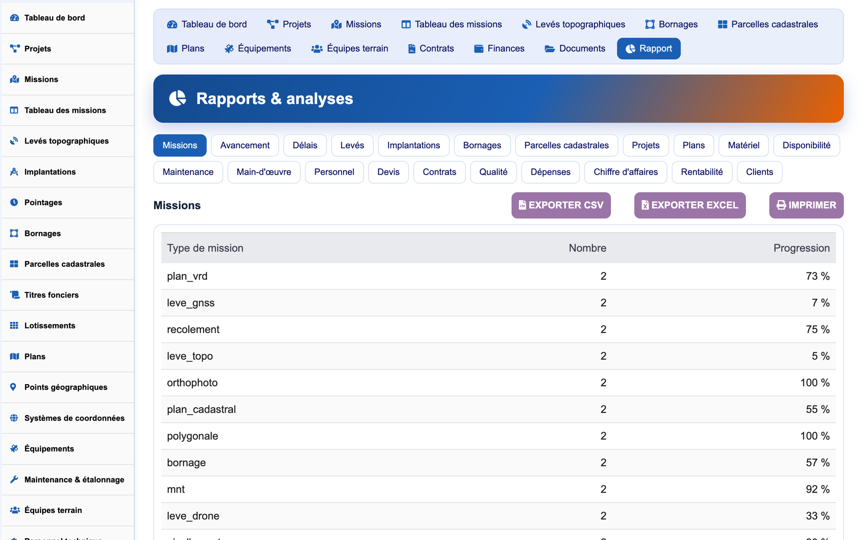Open Parcelles cadastrales in top navigation
864x540 pixels.
click(768, 24)
